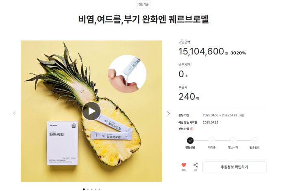Select the 제작중 step circle
The height and width of the screenshot is (191, 302).
(x=211, y=140)
